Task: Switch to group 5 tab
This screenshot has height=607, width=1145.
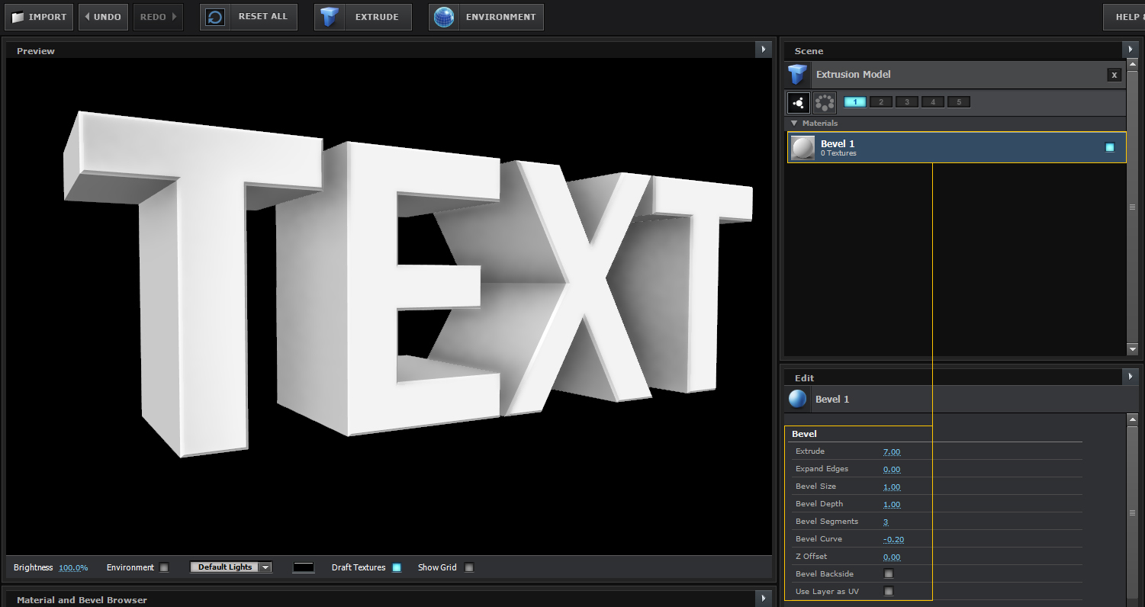Action: tap(959, 102)
